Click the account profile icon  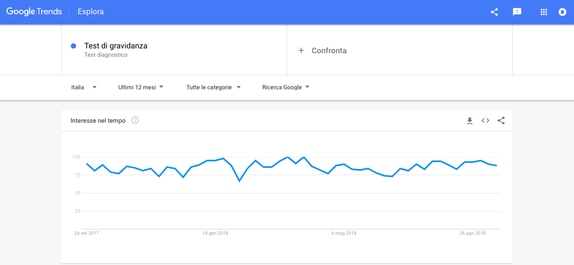click(563, 12)
